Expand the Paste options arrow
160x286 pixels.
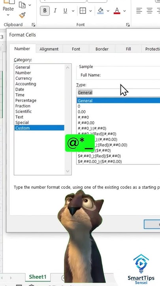(8, 15)
